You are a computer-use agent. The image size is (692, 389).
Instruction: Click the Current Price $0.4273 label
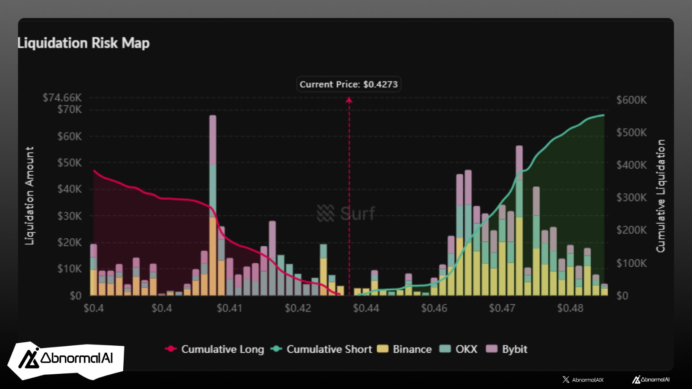[x=349, y=84]
